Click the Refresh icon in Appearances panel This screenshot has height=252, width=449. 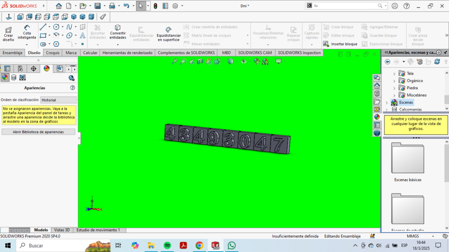pos(437,62)
